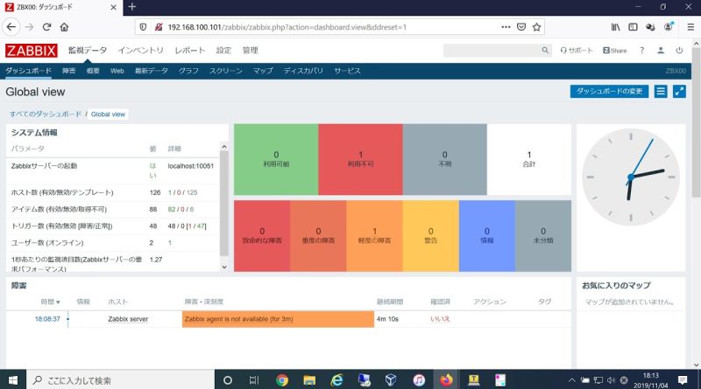Show site security shield info
Screen dimensions: 701x389
click(x=143, y=27)
